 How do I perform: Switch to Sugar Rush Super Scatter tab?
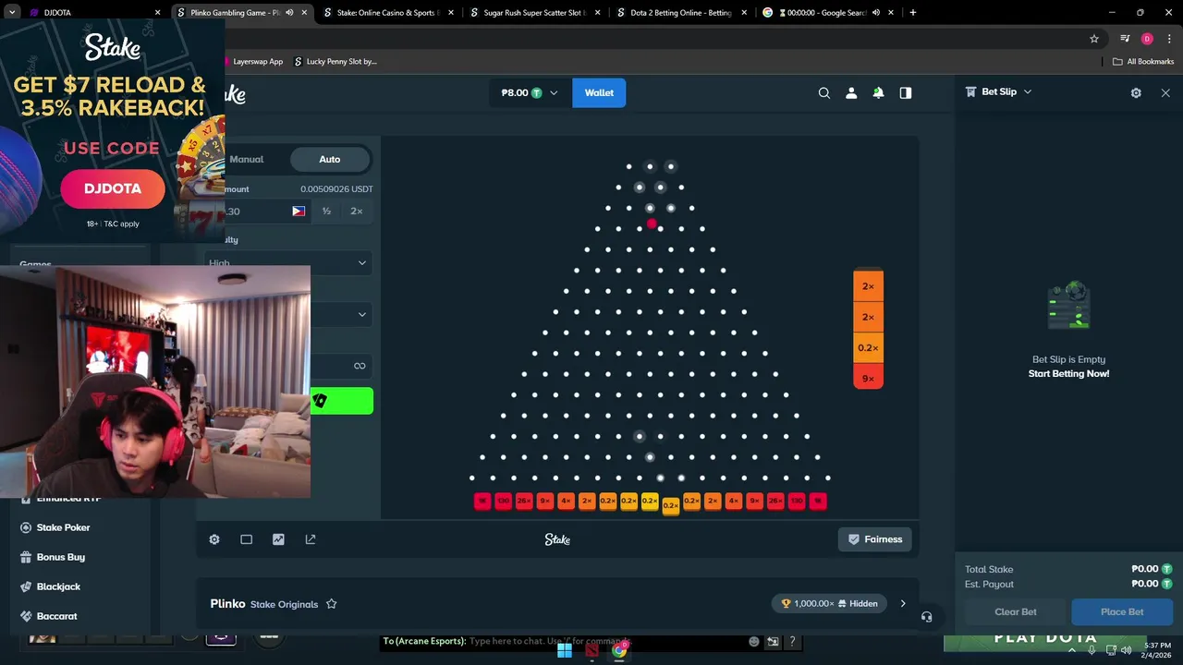point(535,13)
